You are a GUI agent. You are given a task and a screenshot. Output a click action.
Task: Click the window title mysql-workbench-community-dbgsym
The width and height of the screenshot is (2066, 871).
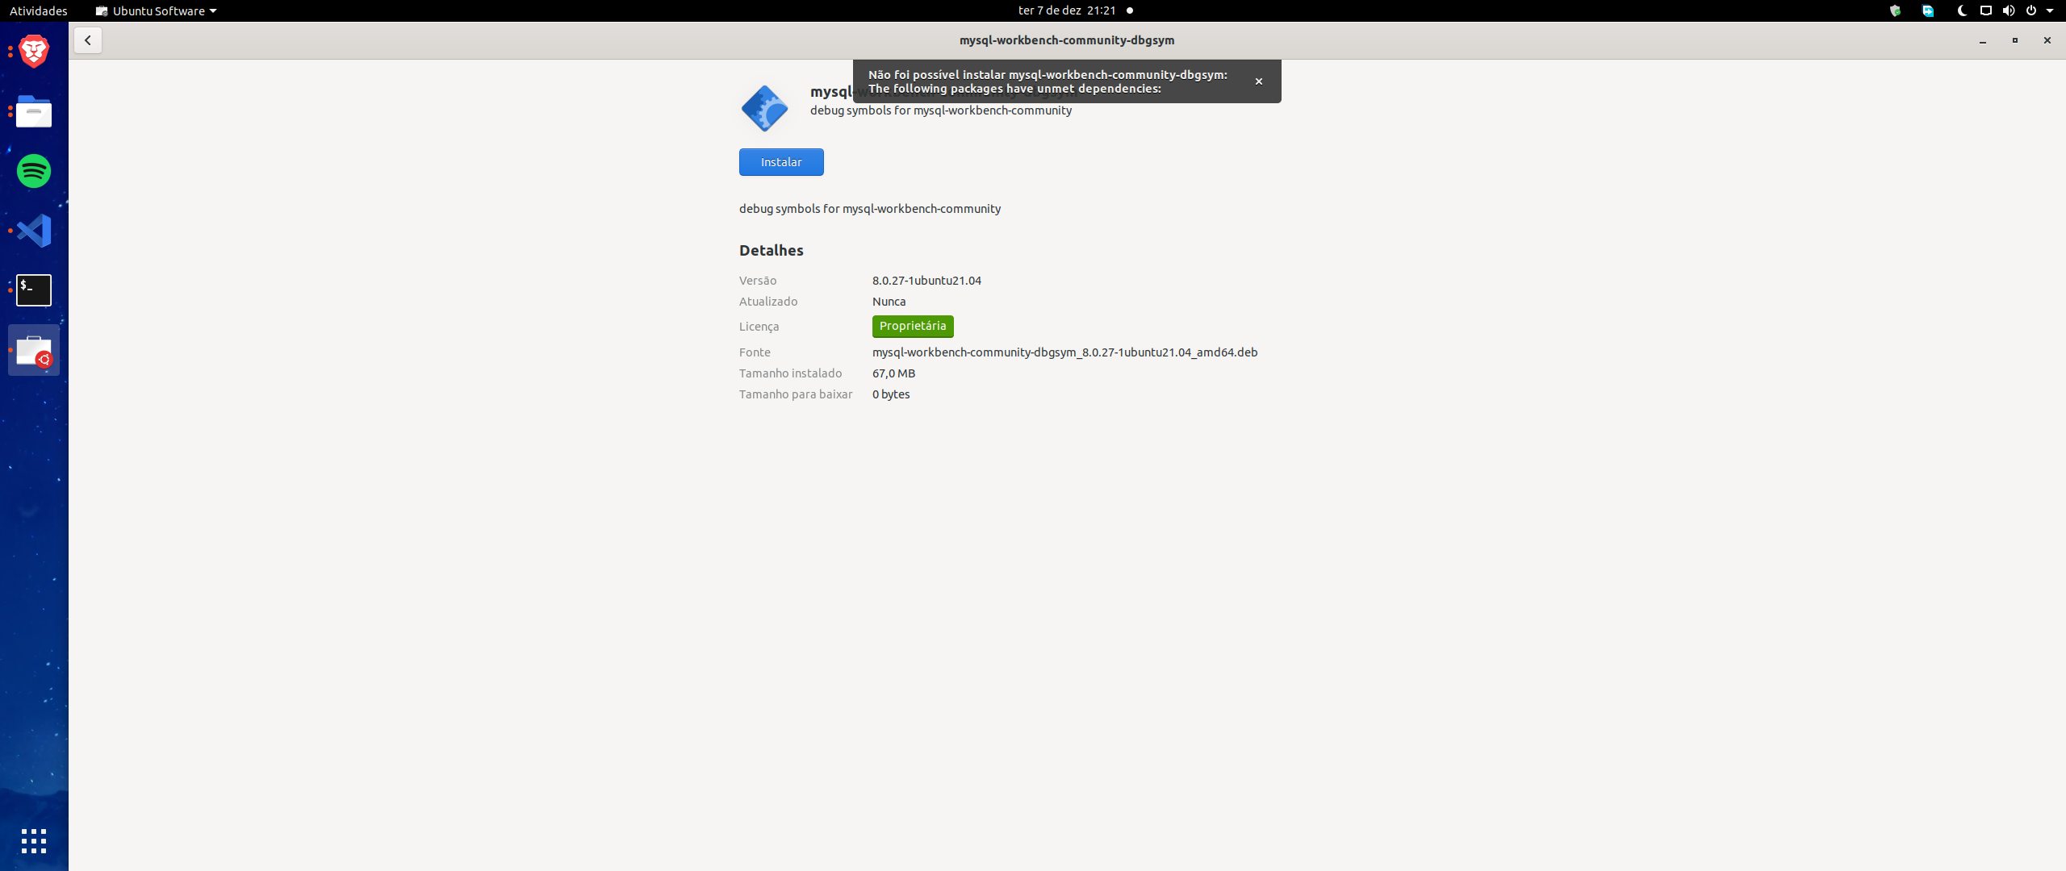pos(1067,40)
